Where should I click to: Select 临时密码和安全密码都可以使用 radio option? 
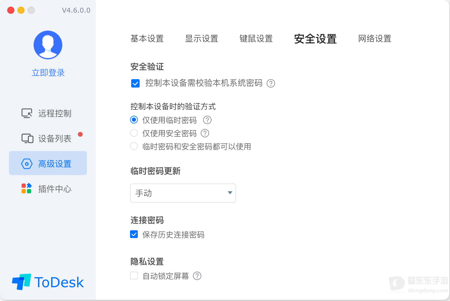[x=134, y=146]
